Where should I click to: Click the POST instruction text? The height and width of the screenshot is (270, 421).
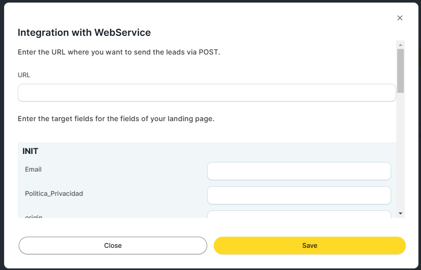(x=119, y=52)
